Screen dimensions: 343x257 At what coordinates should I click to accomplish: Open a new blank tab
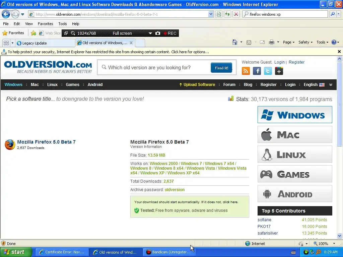pyautogui.click(x=140, y=43)
